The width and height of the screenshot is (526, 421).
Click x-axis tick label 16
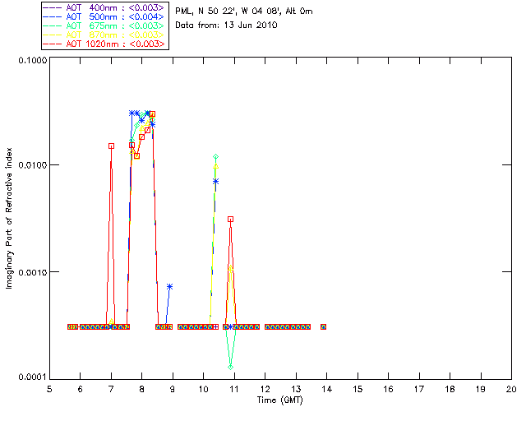click(x=388, y=389)
